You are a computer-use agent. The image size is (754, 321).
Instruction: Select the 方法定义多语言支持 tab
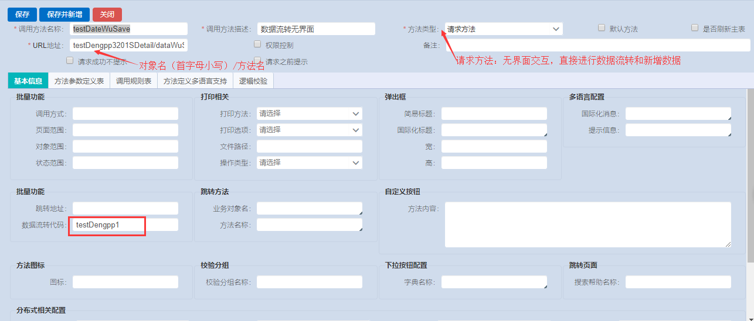195,81
